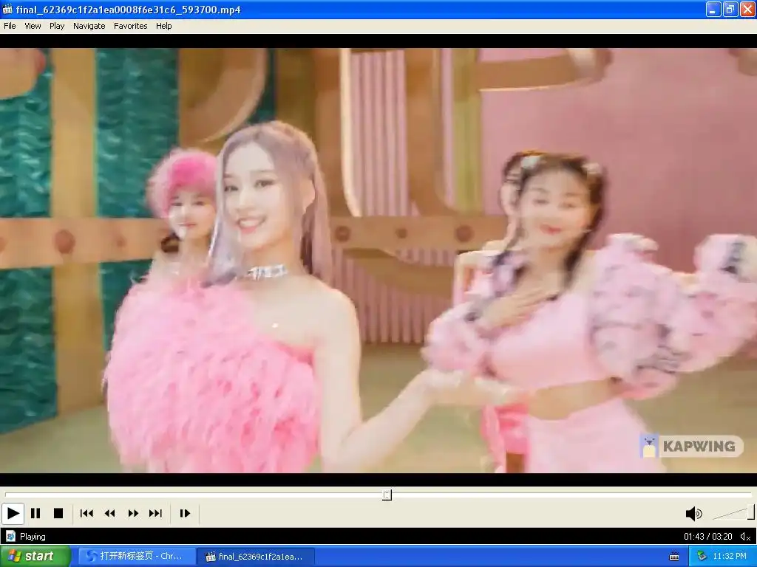The height and width of the screenshot is (567, 757).
Task: Rewind the video with decrease rate button
Action: [x=110, y=514]
